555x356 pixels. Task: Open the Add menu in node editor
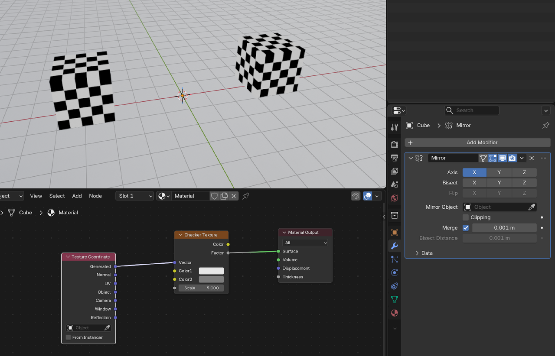[x=77, y=196]
